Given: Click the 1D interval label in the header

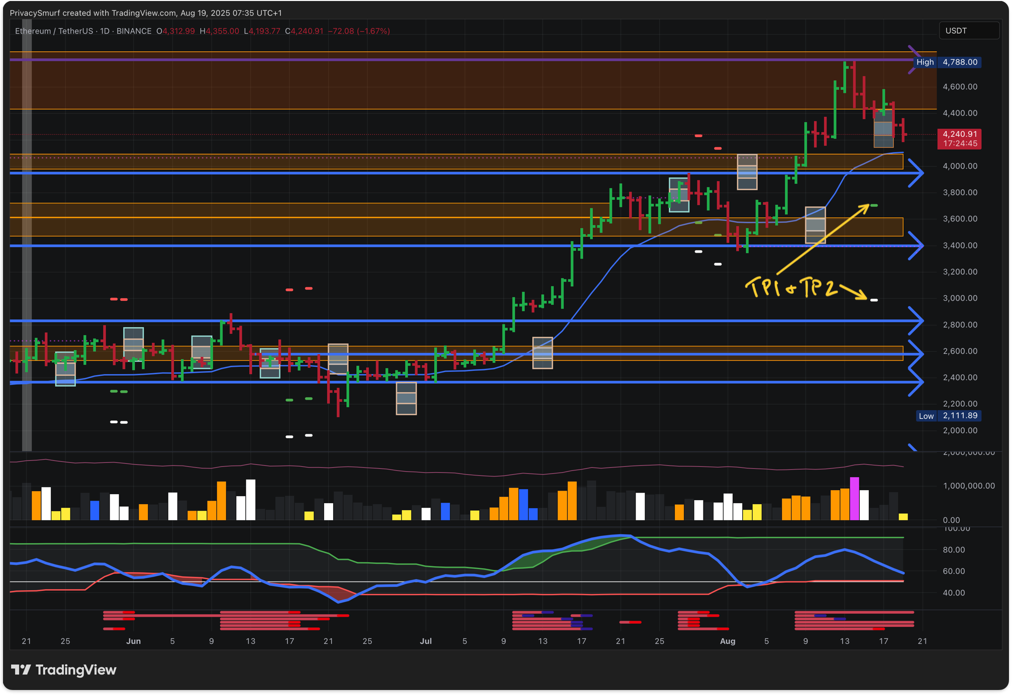Looking at the screenshot, I should tap(105, 31).
